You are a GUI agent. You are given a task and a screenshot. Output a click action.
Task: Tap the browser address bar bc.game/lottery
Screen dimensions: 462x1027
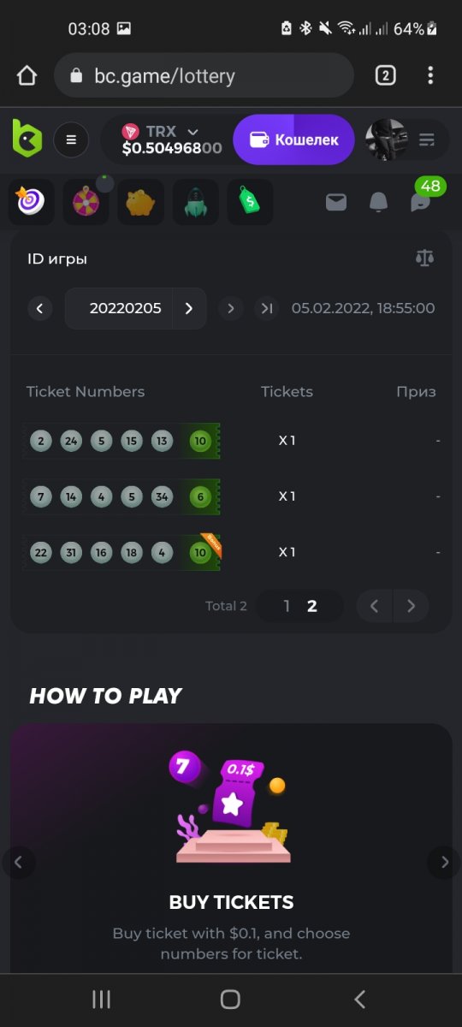pyautogui.click(x=204, y=75)
